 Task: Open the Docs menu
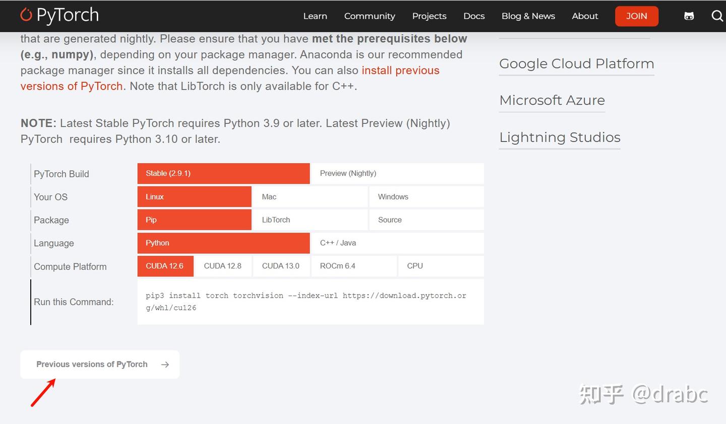(x=474, y=16)
